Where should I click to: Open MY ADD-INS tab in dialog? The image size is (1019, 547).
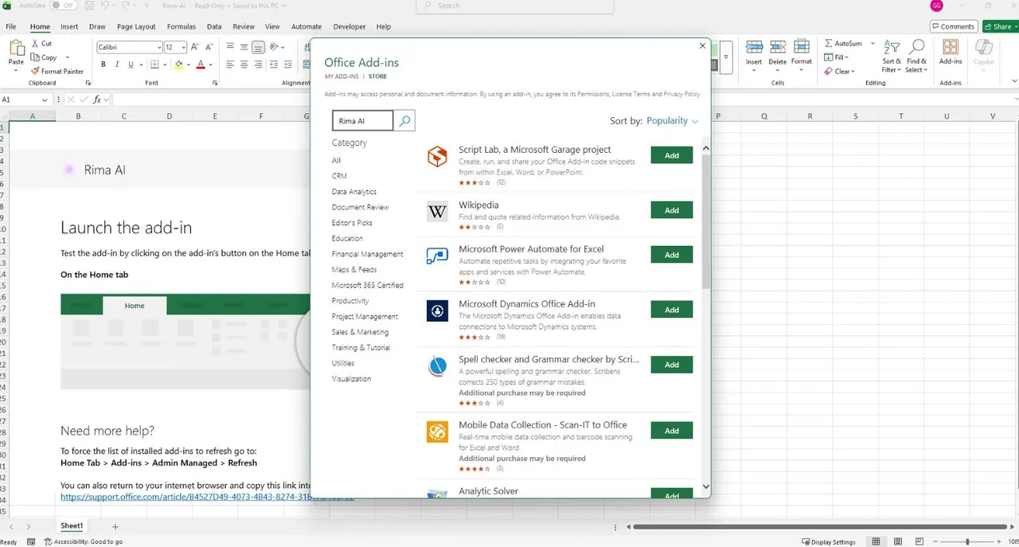[x=342, y=76]
